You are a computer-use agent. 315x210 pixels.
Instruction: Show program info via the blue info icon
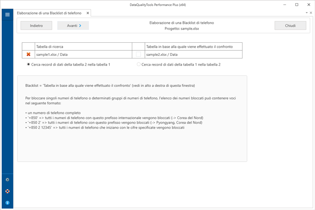(7, 203)
